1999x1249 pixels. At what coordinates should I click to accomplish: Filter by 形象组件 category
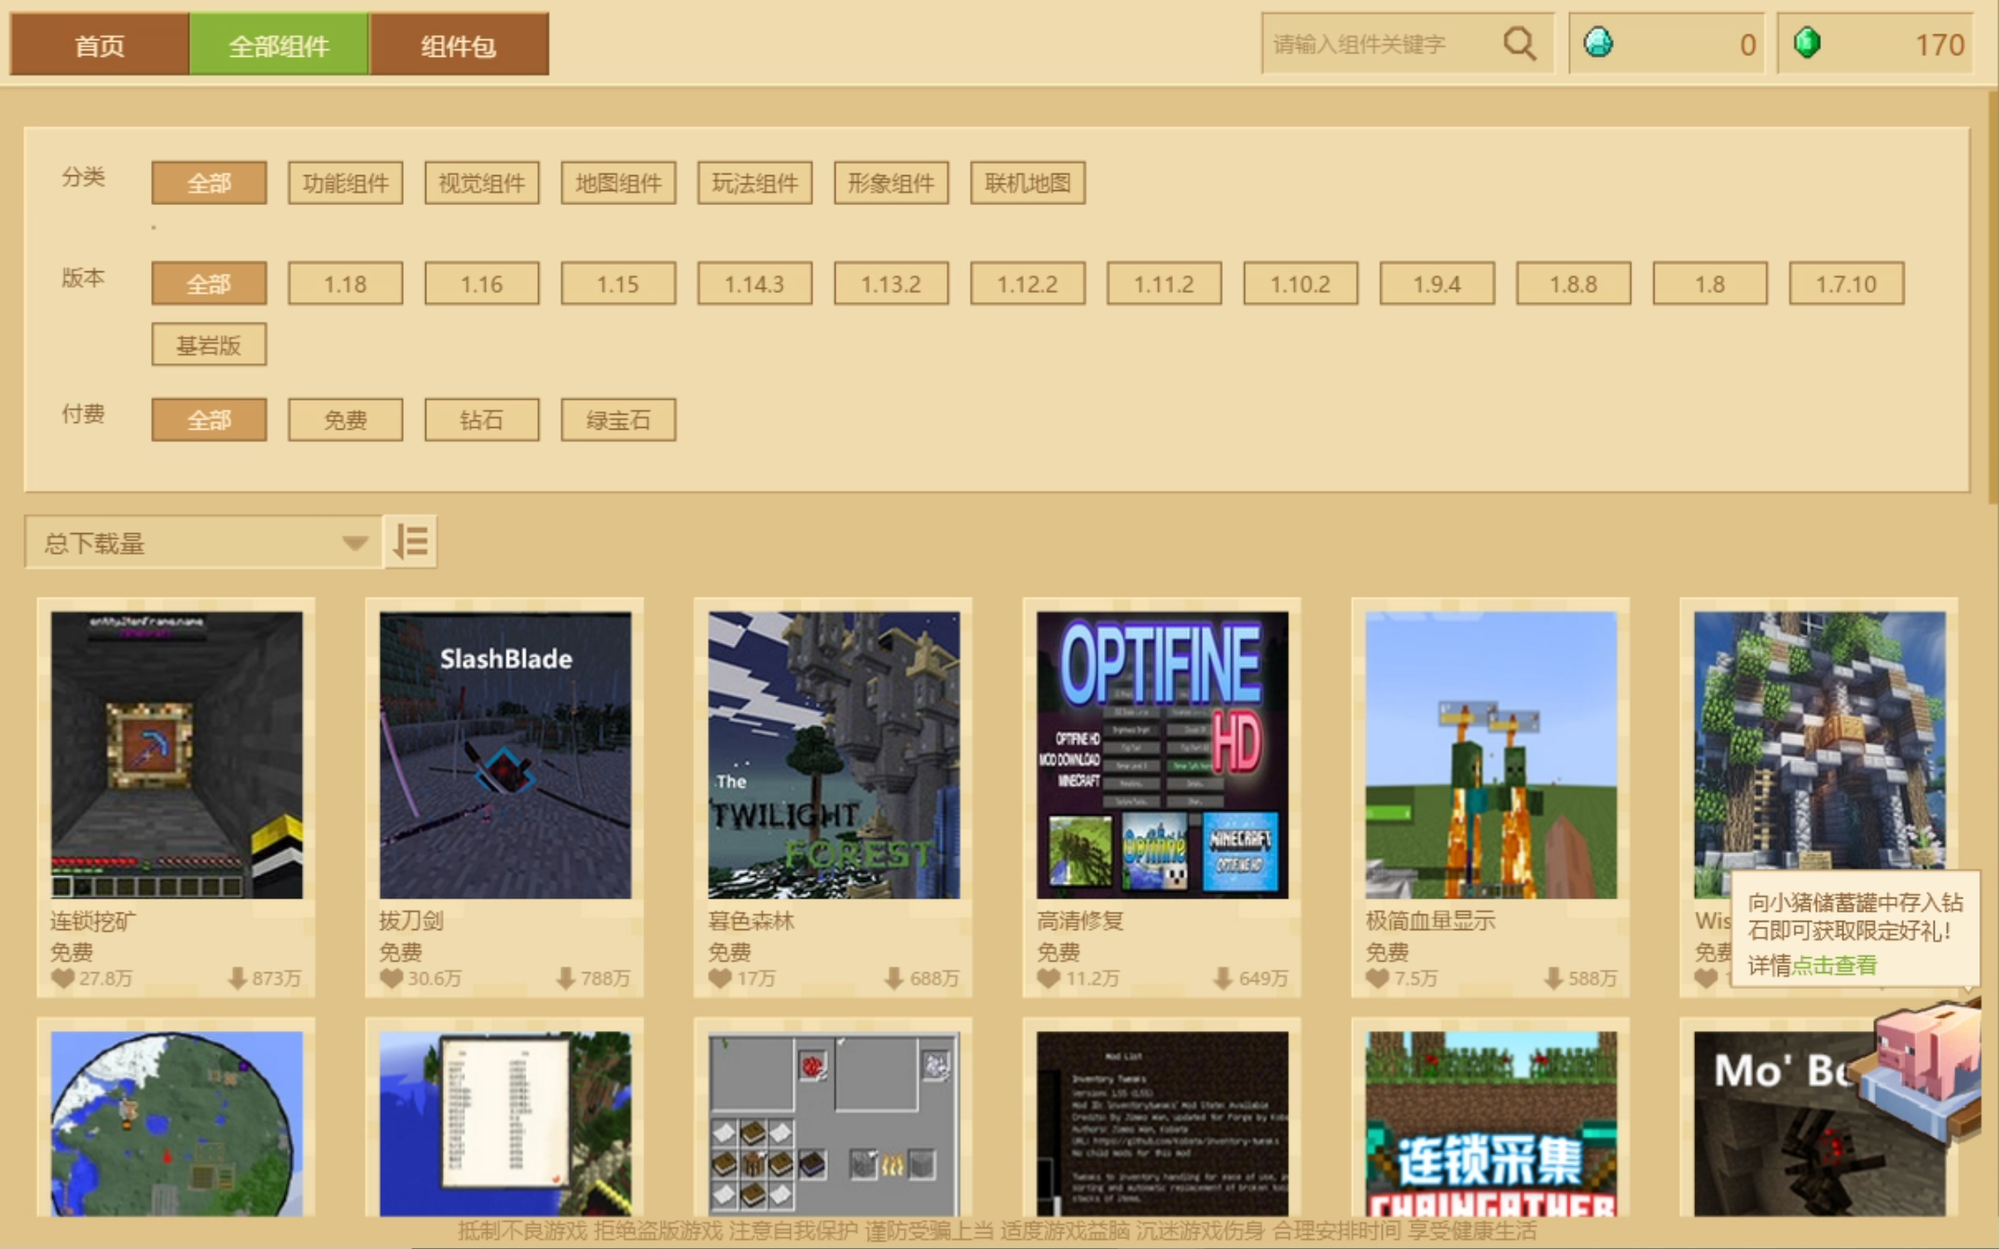coord(891,183)
